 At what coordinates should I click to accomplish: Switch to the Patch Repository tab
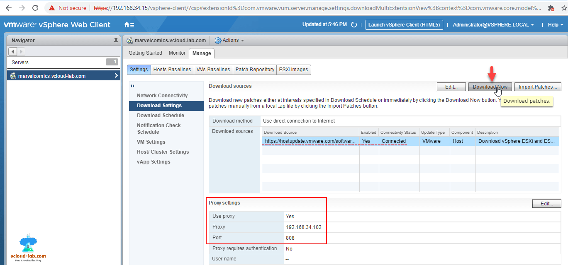pos(254,69)
